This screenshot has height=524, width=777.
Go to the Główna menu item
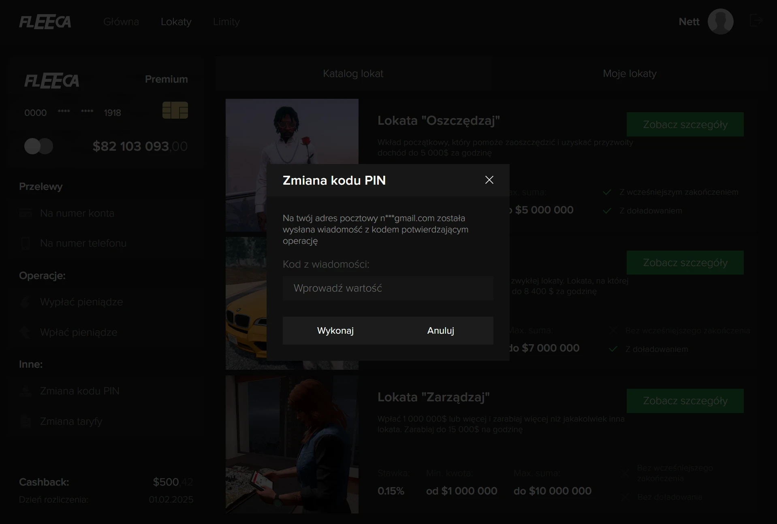121,22
